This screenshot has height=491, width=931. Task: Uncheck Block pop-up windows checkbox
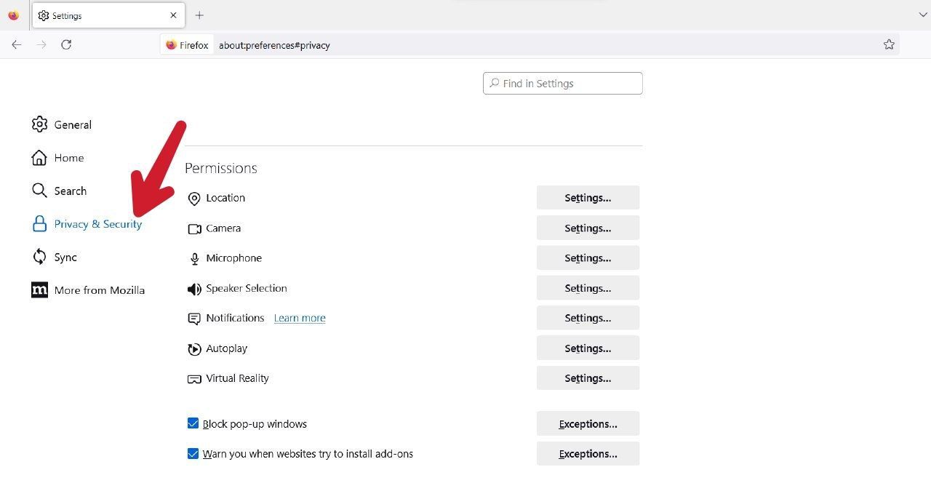(193, 423)
